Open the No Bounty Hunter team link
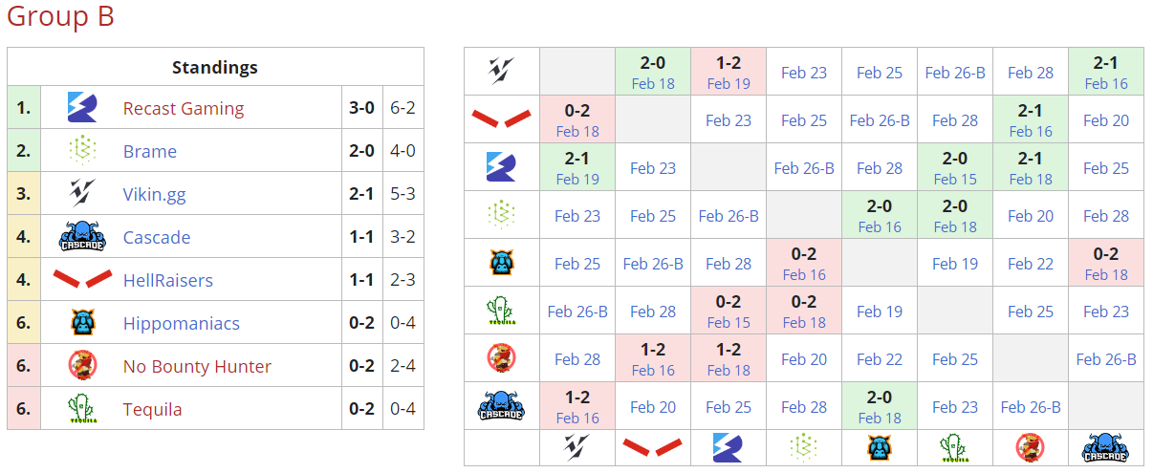Screen dimensions: 1153x473 (197, 367)
